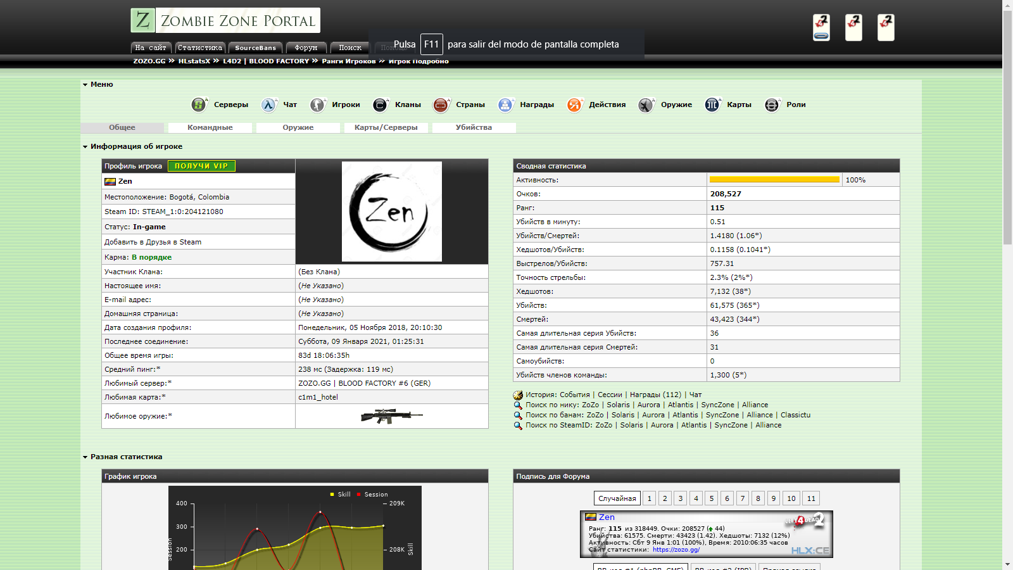The image size is (1013, 570).
Task: Click the ПОЛУЧИ VIP button
Action: pyautogui.click(x=201, y=166)
